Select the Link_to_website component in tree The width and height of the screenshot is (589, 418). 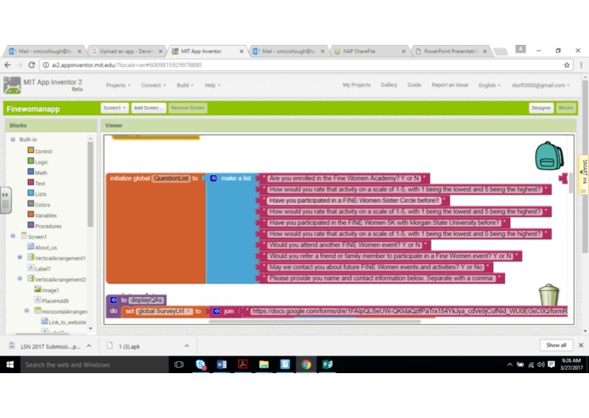coord(64,322)
